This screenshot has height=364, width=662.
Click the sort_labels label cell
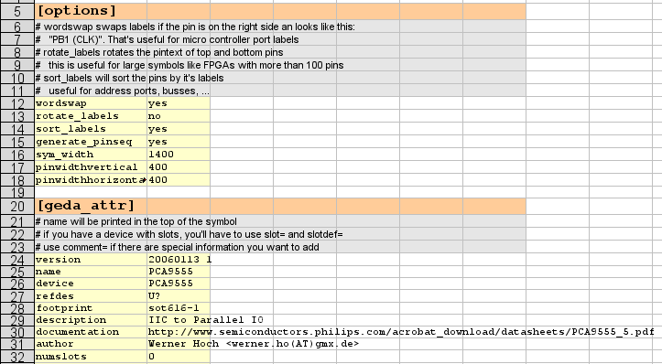point(91,129)
